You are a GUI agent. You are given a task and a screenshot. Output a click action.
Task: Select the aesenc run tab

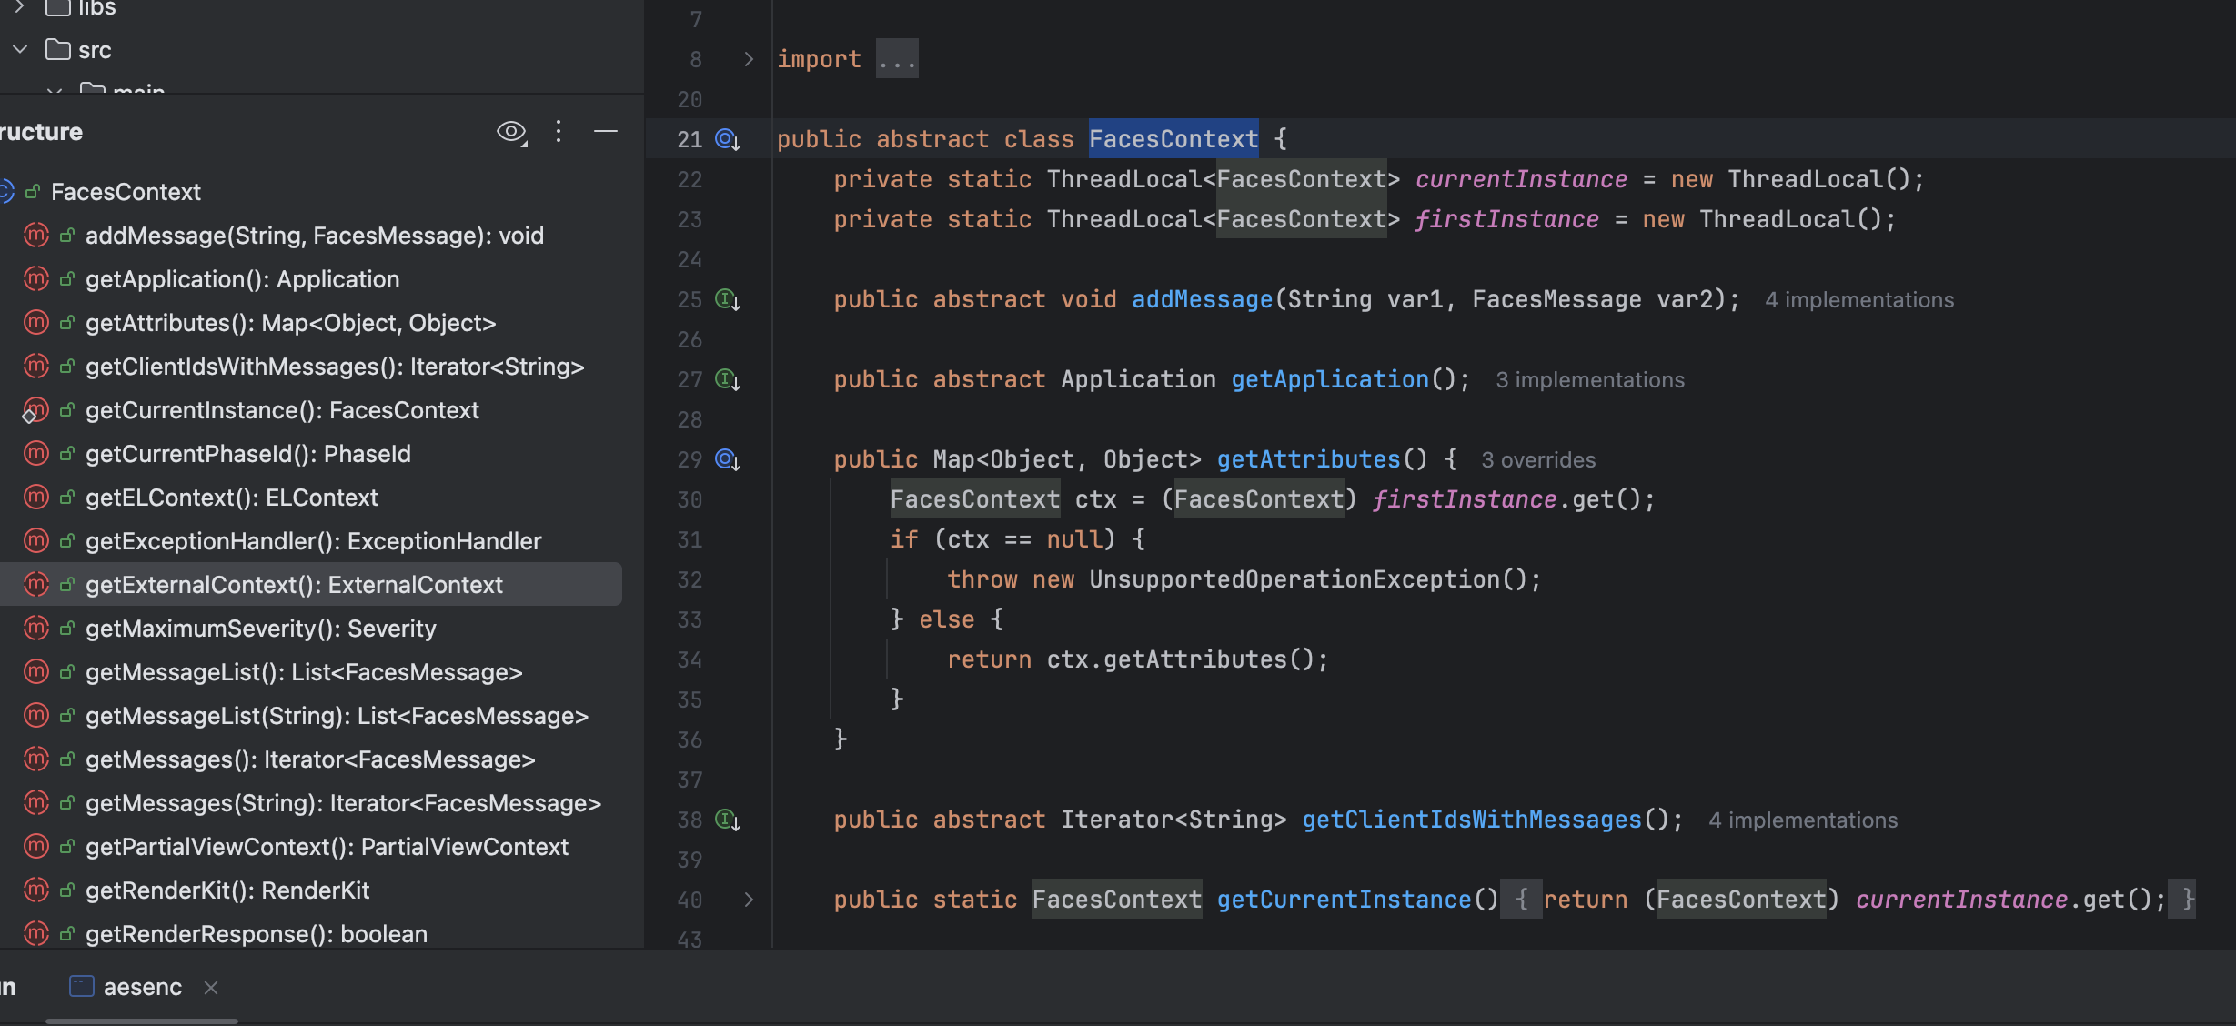click(142, 987)
